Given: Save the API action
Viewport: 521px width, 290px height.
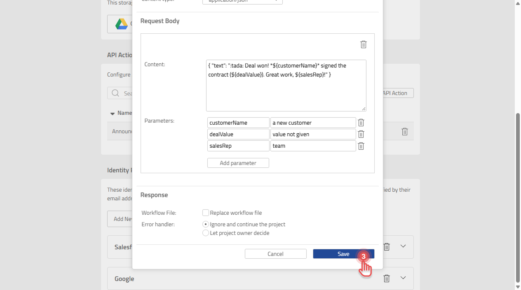Looking at the screenshot, I should (x=343, y=254).
